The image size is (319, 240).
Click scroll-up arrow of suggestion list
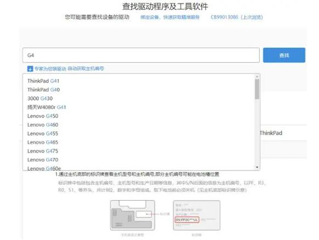tap(257, 77)
